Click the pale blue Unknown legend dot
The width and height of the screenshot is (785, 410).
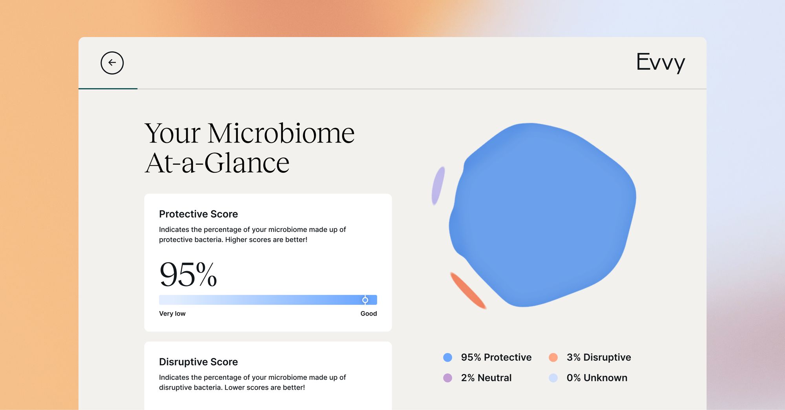point(553,378)
